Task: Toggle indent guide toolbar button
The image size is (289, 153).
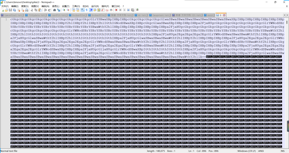Action: click(x=91, y=10)
